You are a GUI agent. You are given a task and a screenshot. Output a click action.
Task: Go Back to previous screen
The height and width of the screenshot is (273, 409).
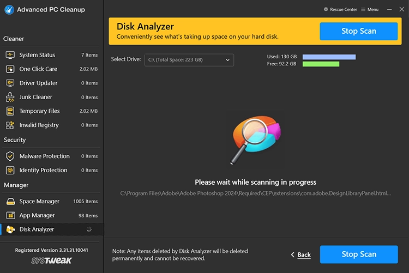point(300,254)
